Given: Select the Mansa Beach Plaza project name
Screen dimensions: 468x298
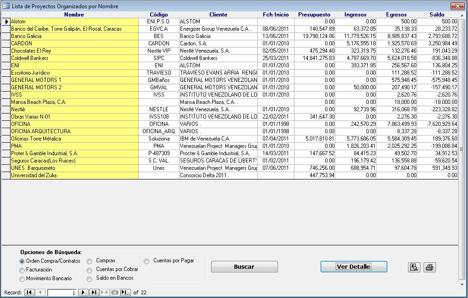Looking at the screenshot, I should (x=74, y=102).
